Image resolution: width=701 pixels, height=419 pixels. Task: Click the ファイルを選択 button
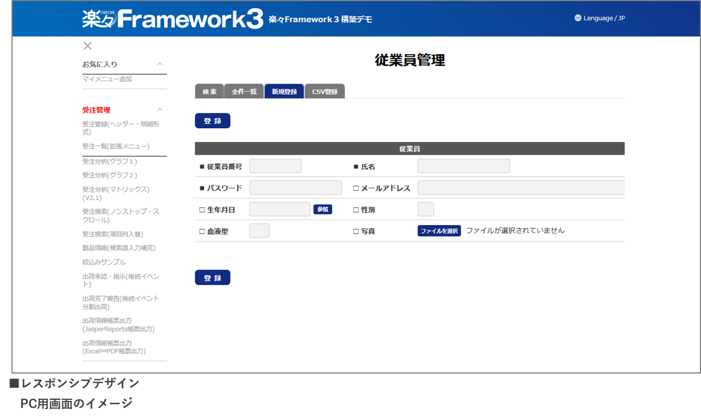click(x=439, y=231)
